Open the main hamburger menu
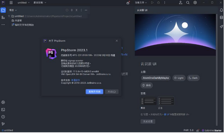 [x=11, y=2]
